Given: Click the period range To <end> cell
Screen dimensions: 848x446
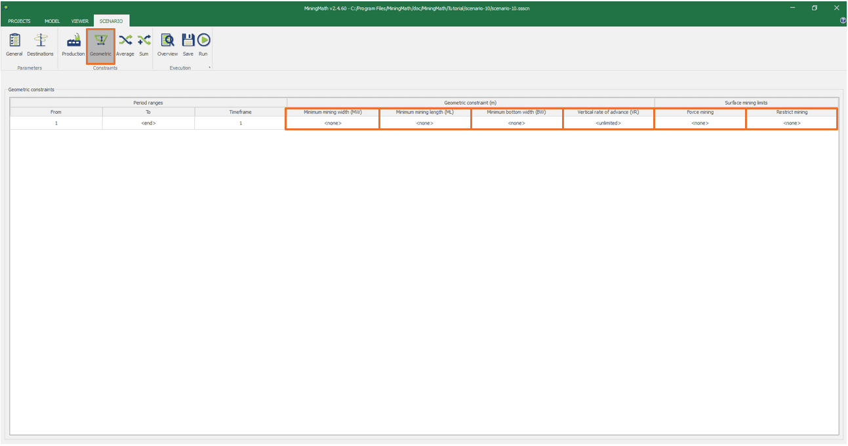Looking at the screenshot, I should (148, 123).
